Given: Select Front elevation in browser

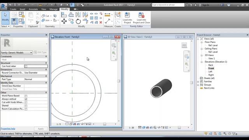Looking at the screenshot, I should tap(211, 68).
